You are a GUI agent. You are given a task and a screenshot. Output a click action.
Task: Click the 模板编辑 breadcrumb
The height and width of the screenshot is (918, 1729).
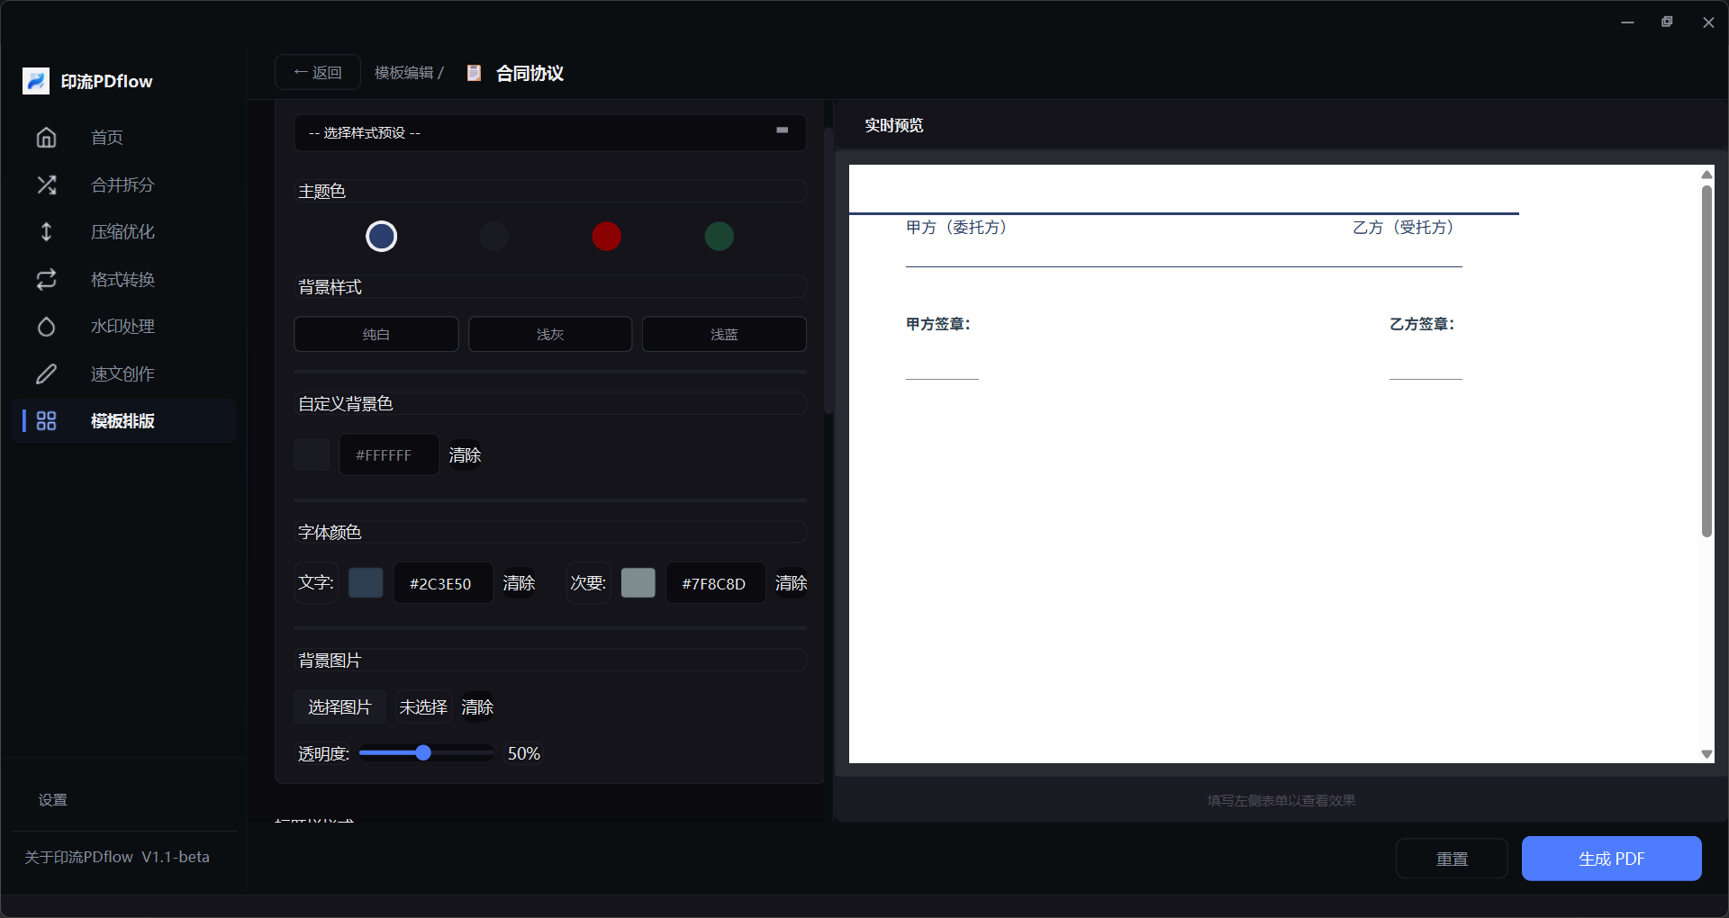click(x=404, y=73)
